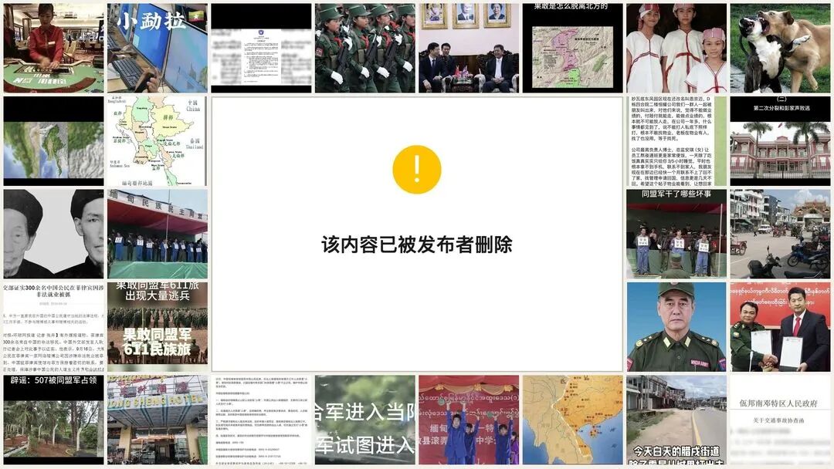Open the officials meeting under portraits thumbnail
The width and height of the screenshot is (834, 469).
469,49
